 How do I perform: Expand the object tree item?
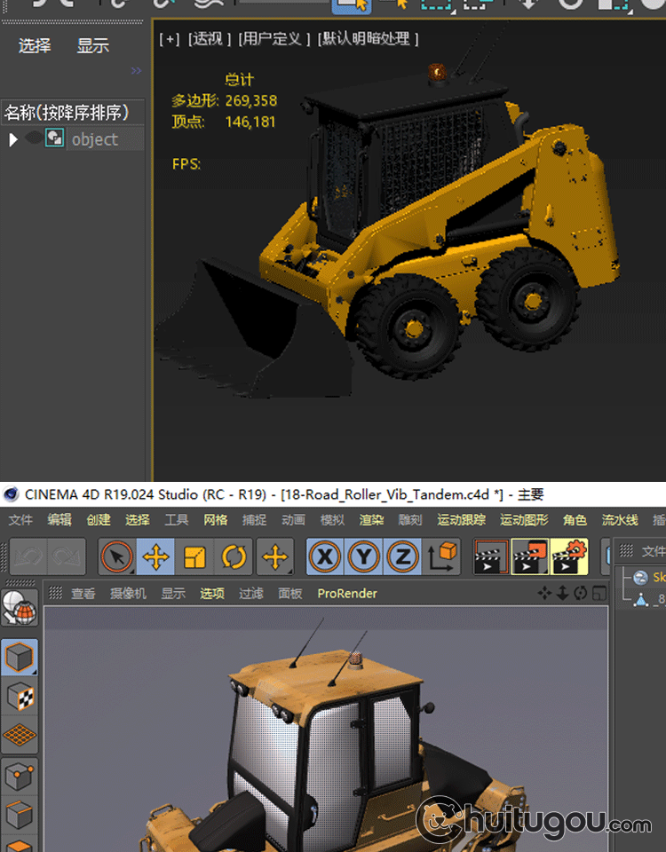tap(12, 139)
